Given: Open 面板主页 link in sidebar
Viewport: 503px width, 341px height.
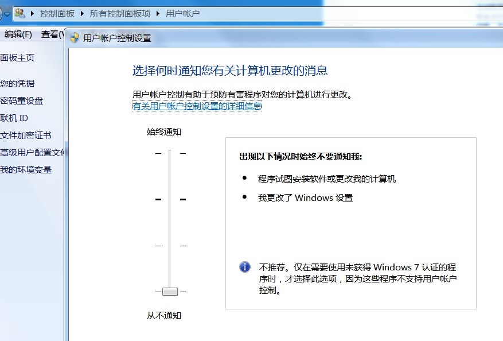Looking at the screenshot, I should (17, 58).
